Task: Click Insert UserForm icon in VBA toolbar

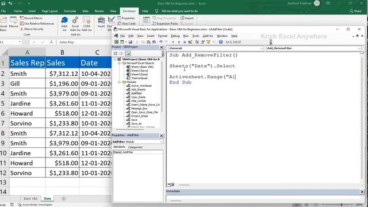Action: (x=122, y=42)
